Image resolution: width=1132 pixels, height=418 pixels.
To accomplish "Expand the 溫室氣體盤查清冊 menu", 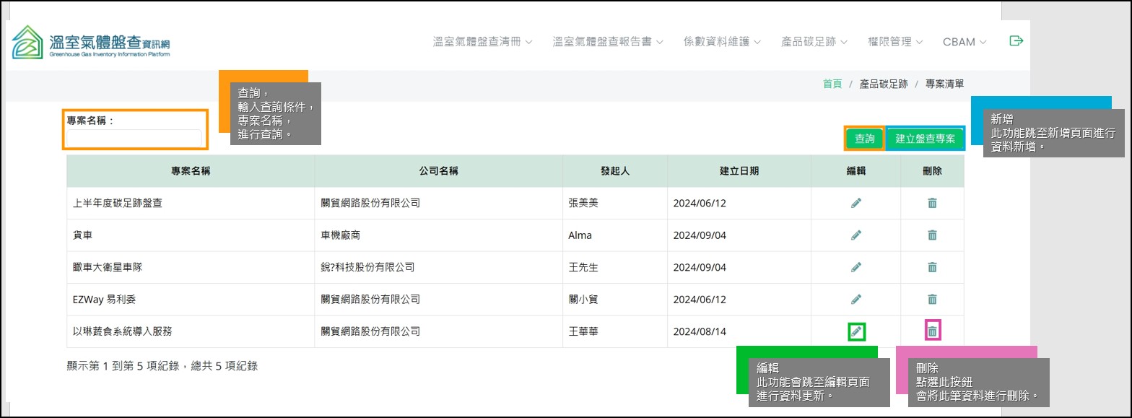I will (482, 42).
